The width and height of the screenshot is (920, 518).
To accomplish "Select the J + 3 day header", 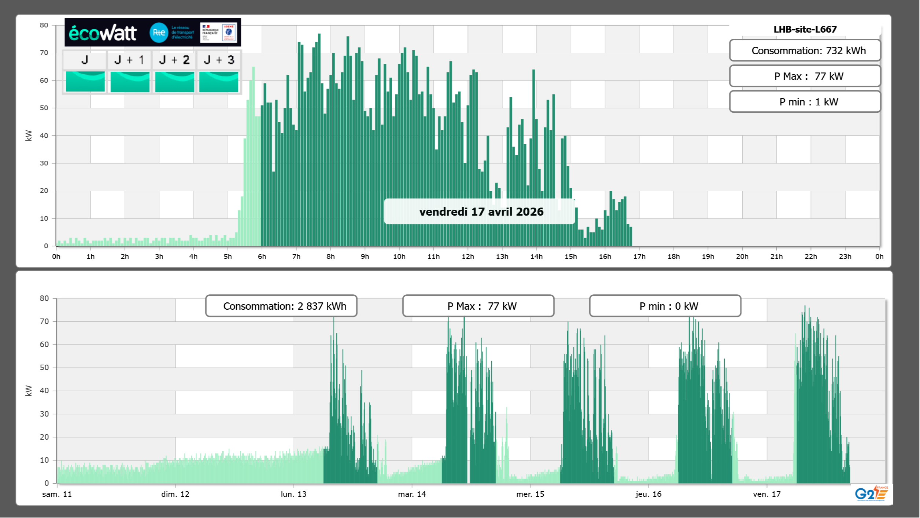I will (219, 60).
